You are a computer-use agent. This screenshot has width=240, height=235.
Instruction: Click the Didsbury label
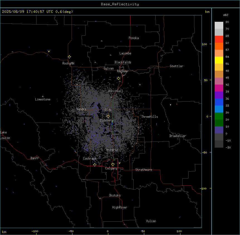[x=107, y=120]
